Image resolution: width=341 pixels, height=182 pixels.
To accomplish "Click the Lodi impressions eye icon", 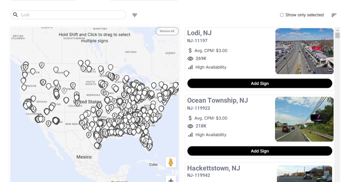I will (191, 59).
